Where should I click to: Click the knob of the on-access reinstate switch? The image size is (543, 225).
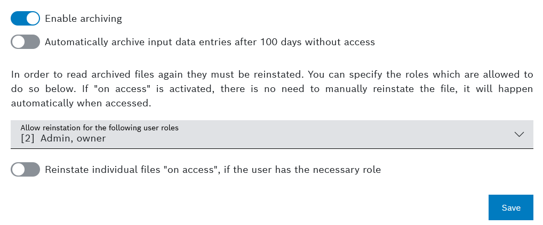[18, 170]
